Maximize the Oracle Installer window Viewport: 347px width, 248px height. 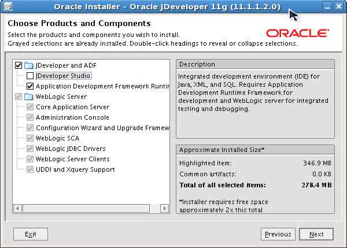coord(328,7)
